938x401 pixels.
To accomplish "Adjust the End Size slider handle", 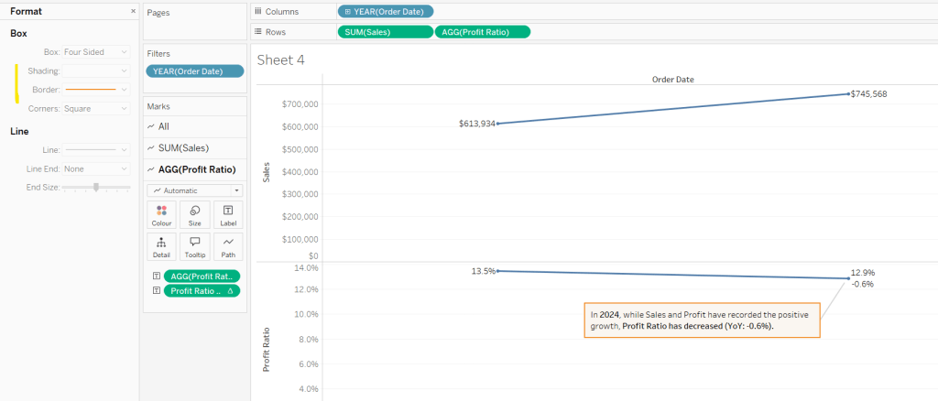I will [96, 187].
